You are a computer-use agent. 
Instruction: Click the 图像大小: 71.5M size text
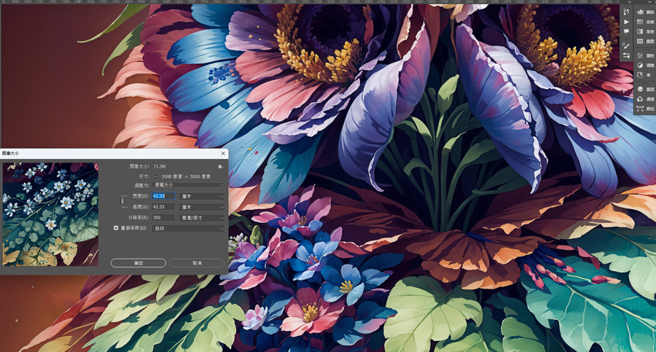point(147,167)
